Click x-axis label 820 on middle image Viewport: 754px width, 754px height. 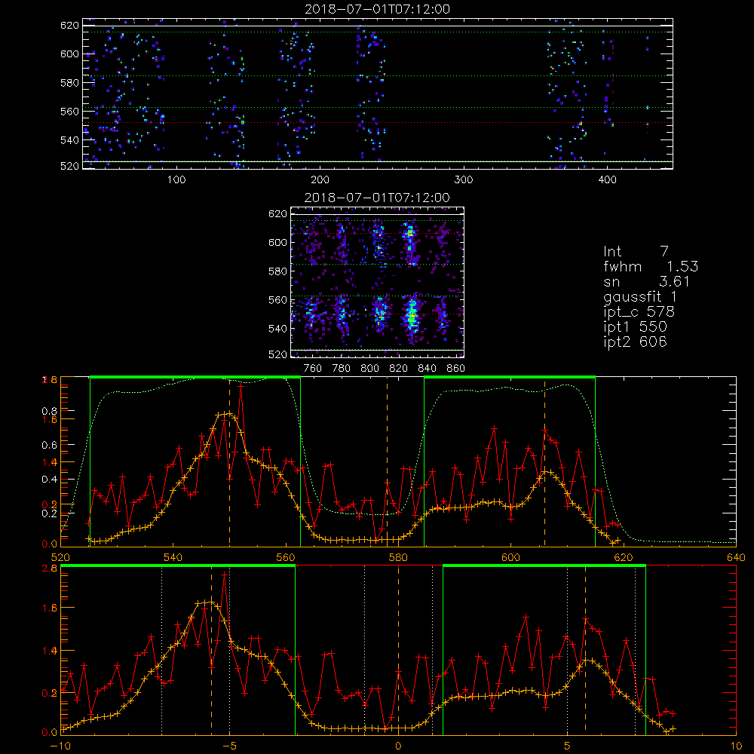[399, 369]
